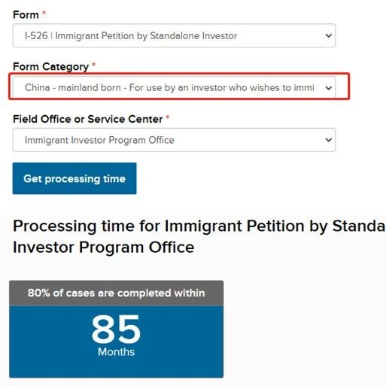Click the chevron arrow on Form Category dropdown

pos(329,88)
